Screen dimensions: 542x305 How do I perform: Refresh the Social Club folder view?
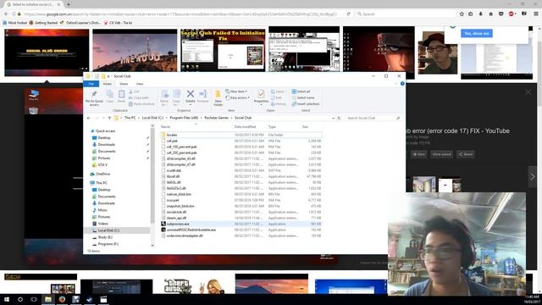339,119
